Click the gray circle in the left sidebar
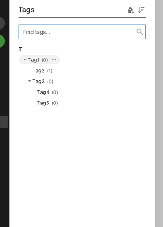 click(x=2, y=23)
